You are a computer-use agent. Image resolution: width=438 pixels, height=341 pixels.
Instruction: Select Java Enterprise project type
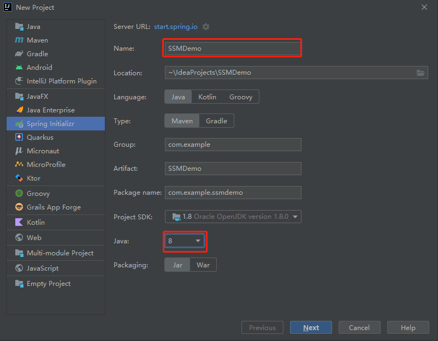pos(56,110)
